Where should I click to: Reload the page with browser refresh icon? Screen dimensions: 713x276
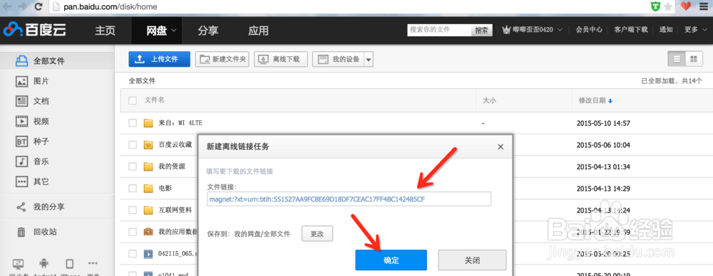[39, 7]
